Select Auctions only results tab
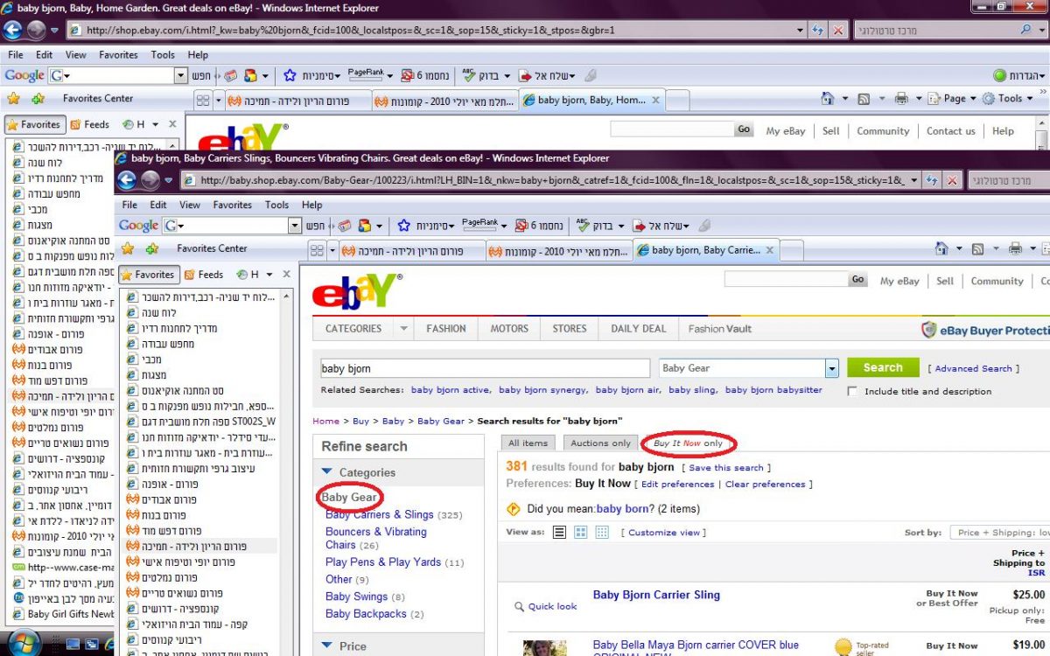1050x656 pixels. tap(600, 443)
